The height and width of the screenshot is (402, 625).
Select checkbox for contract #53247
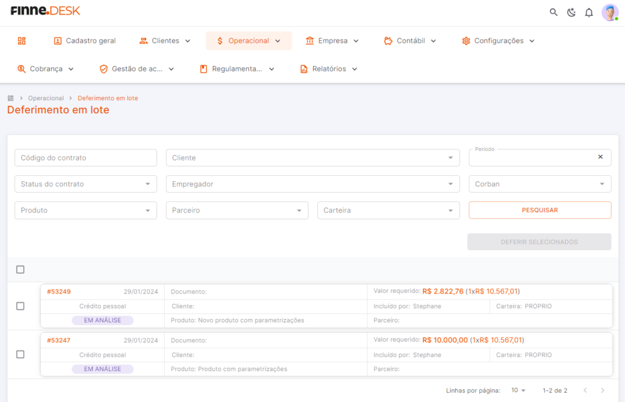(20, 354)
